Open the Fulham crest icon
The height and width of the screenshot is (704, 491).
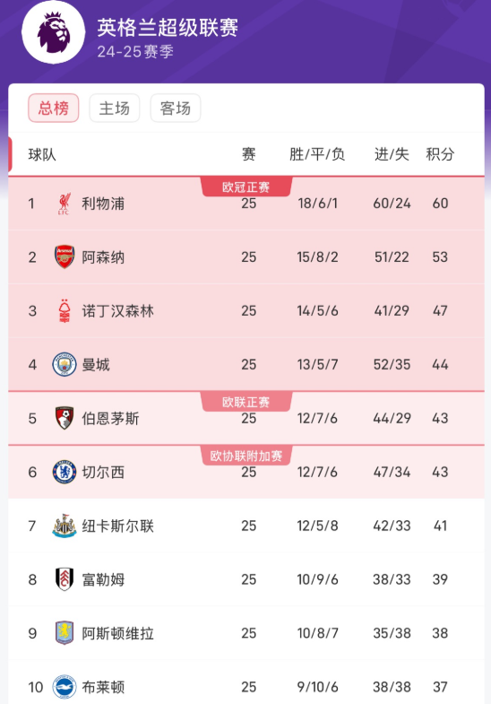65,579
